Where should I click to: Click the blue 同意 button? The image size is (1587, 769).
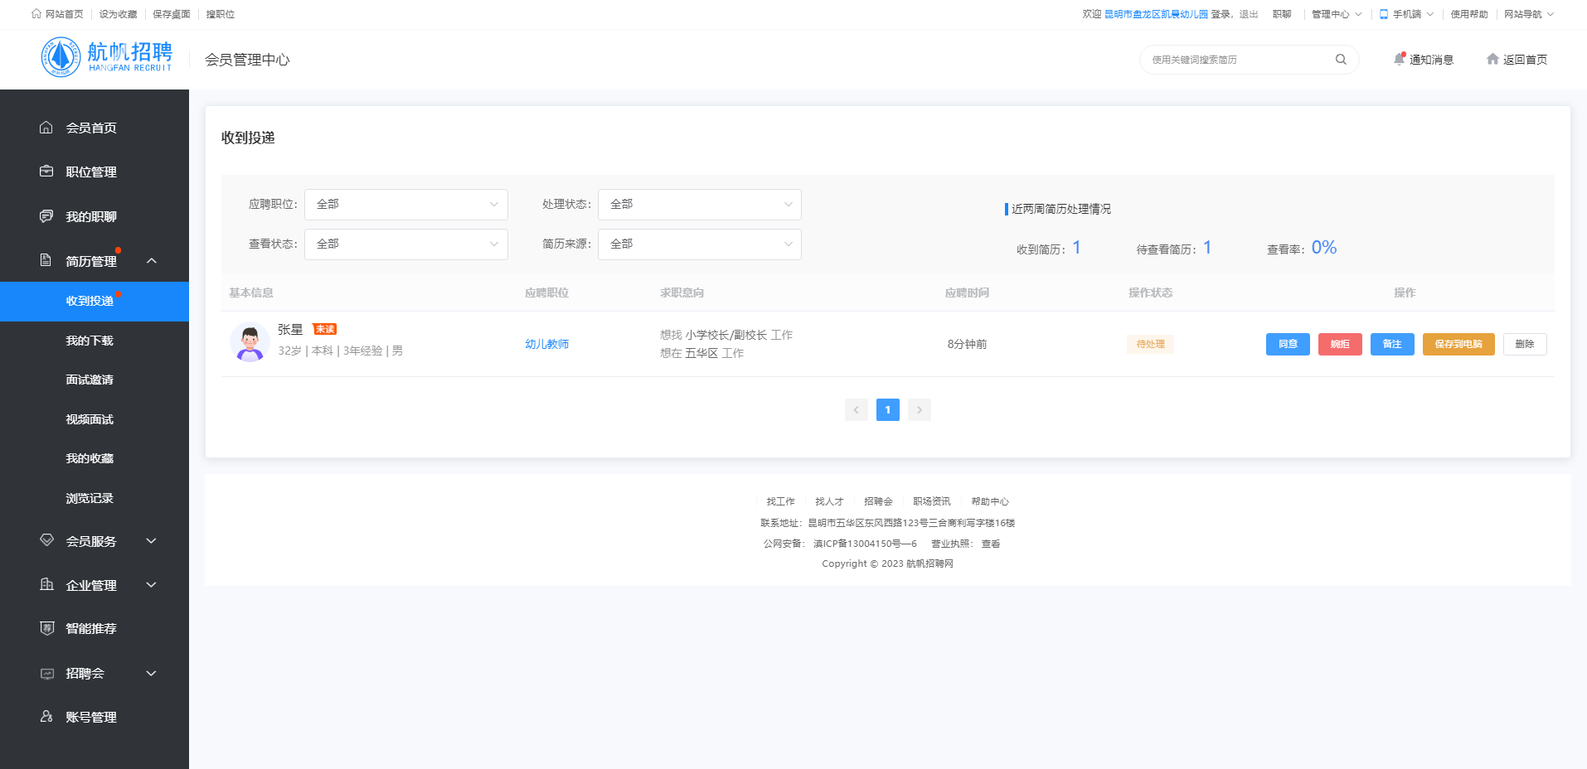pyautogui.click(x=1287, y=344)
